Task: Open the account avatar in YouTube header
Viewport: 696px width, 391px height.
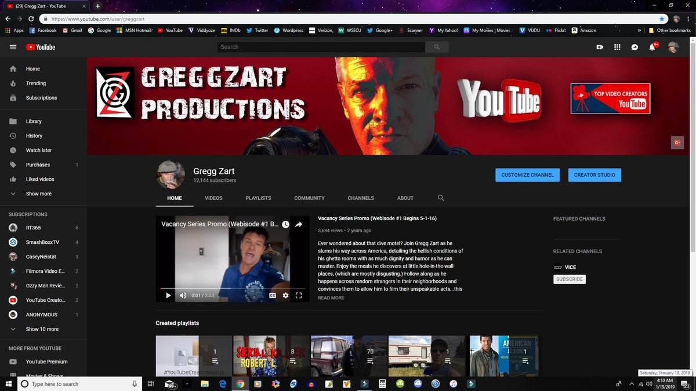Action: pos(673,47)
